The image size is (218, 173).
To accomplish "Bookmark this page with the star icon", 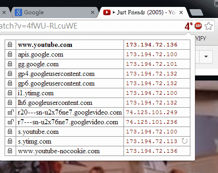I will [209, 26].
